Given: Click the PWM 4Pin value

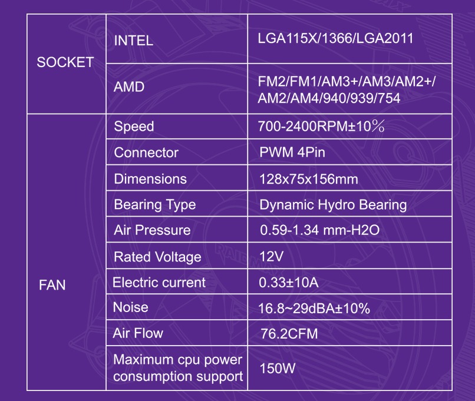Looking at the screenshot, I should pyautogui.click(x=292, y=153).
